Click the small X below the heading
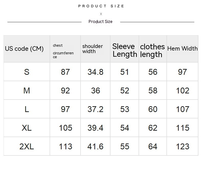The width and height of the screenshot is (202, 170). tap(101, 14)
